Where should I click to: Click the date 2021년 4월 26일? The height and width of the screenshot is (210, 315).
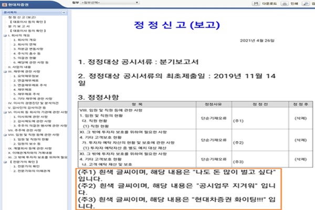pos(257,40)
